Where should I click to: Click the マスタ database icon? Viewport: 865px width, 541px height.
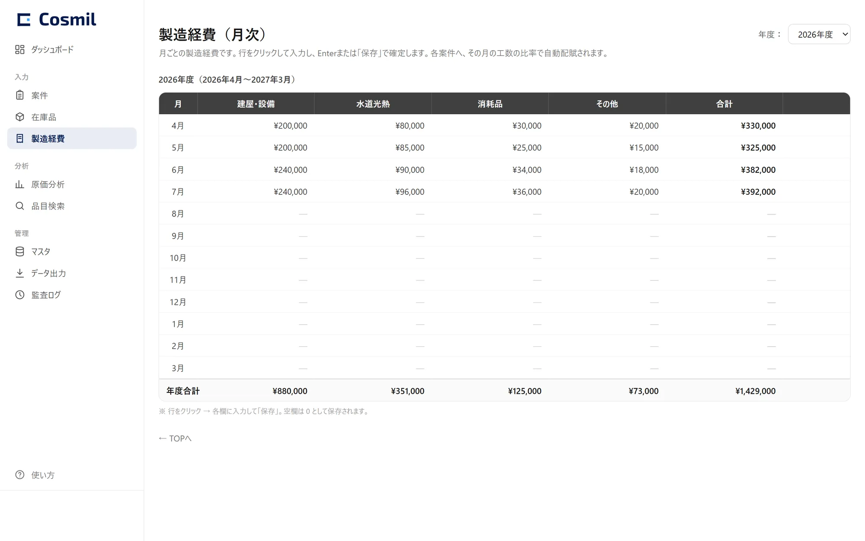19,251
